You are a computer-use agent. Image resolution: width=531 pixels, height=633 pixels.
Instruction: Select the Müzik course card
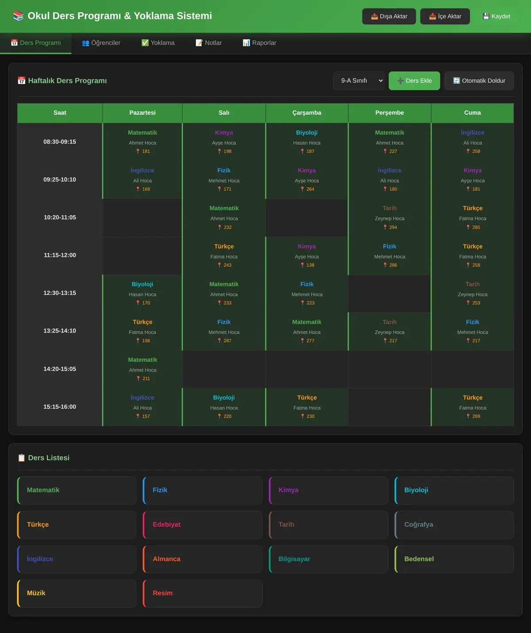pos(77,594)
